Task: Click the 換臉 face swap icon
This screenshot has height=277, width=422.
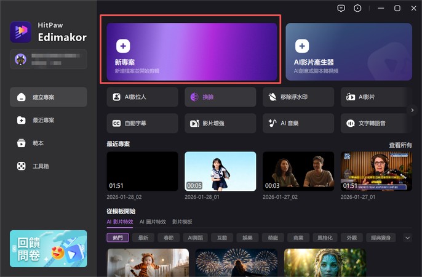Action: tap(194, 97)
